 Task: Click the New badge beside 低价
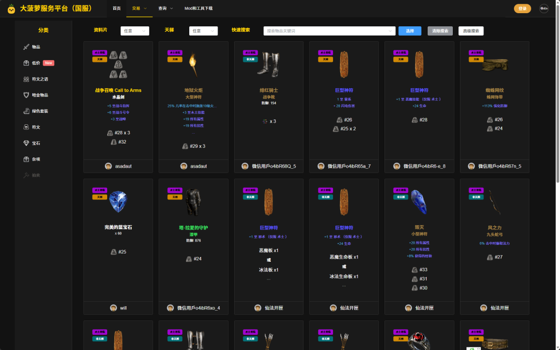point(49,63)
